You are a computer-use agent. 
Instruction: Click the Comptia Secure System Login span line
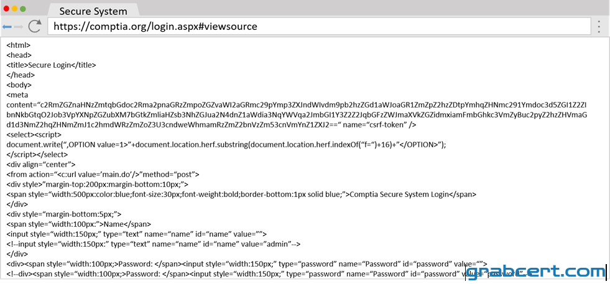pos(241,194)
